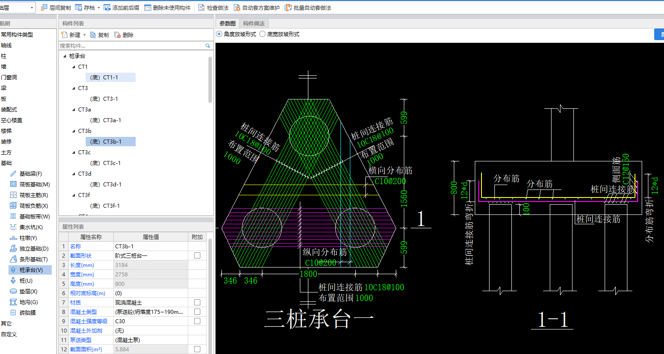Tick 附加 checkbox for 混凝土类型 row
Image resolution: width=664 pixels, height=354 pixels.
coord(197,312)
